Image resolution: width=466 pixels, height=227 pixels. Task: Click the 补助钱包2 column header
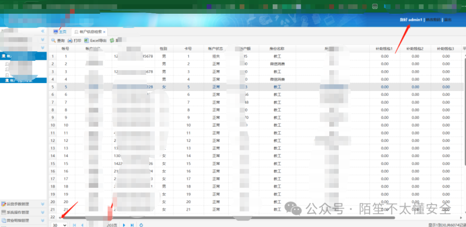point(415,48)
